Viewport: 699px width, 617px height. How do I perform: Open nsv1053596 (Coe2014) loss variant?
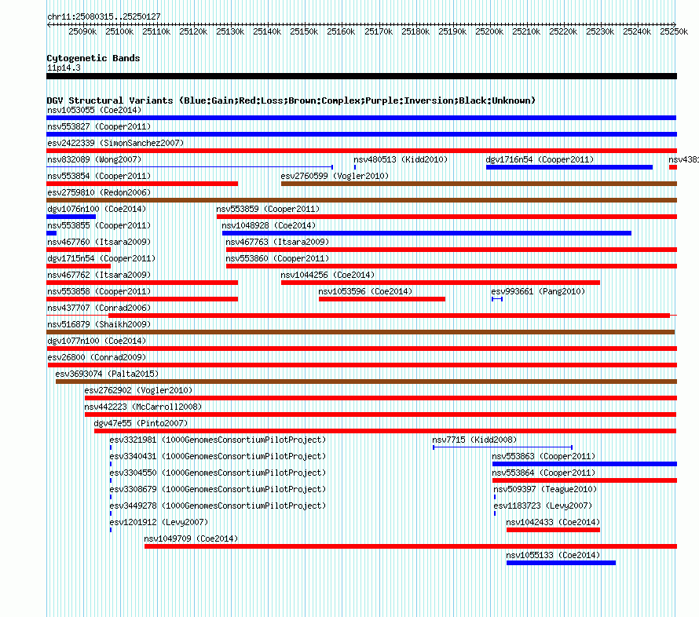pyautogui.click(x=365, y=291)
